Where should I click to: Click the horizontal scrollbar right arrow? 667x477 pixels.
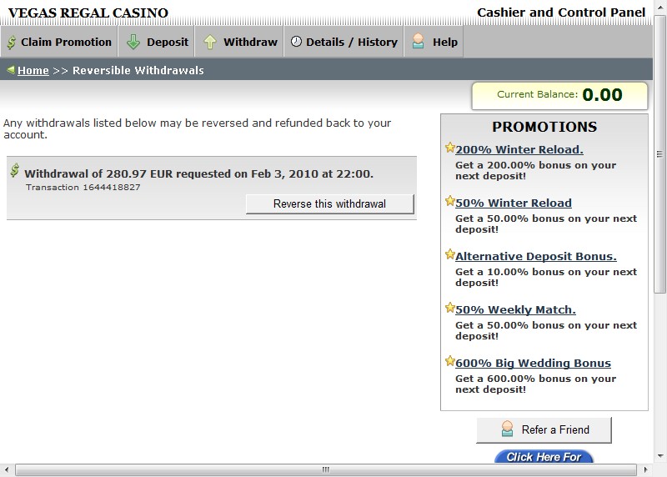coord(645,469)
